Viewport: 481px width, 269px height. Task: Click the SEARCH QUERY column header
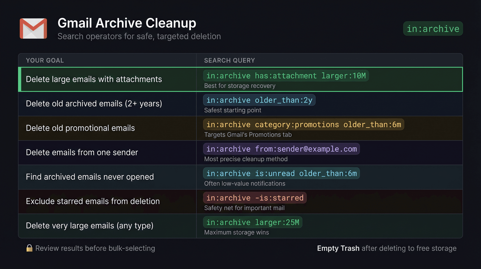tap(229, 60)
